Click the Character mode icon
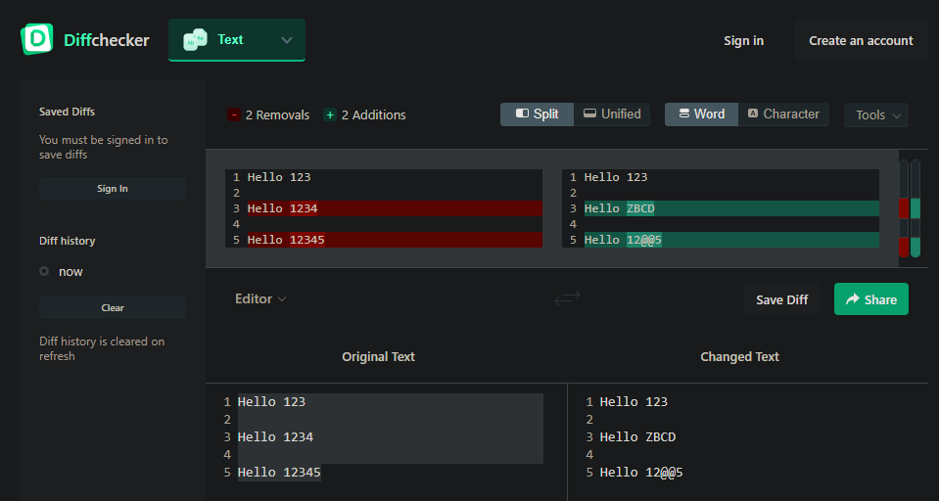The width and height of the screenshot is (939, 501). coord(753,114)
